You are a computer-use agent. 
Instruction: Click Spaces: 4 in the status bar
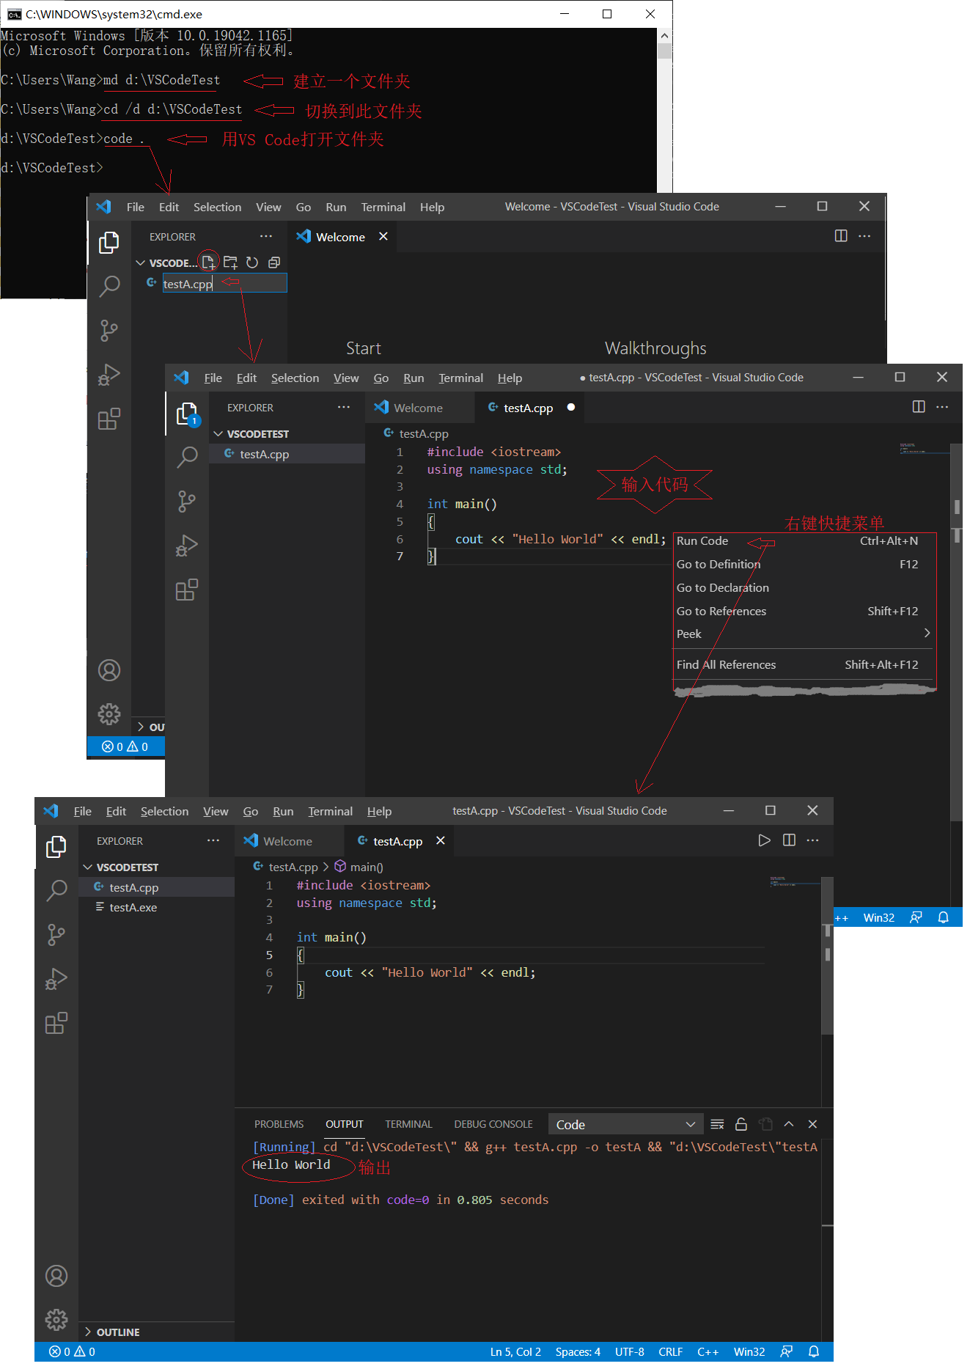click(578, 1351)
